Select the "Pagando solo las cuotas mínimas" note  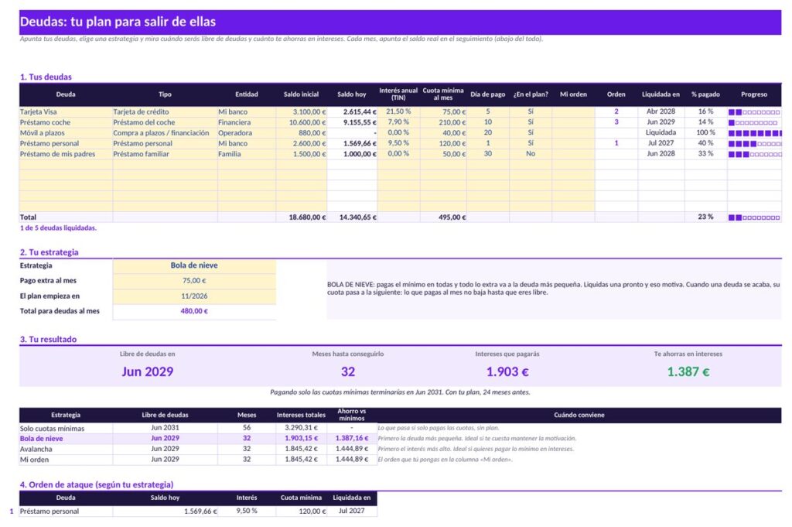[400, 392]
